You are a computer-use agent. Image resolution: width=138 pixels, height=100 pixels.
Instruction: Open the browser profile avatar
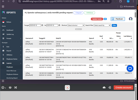[128, 1]
